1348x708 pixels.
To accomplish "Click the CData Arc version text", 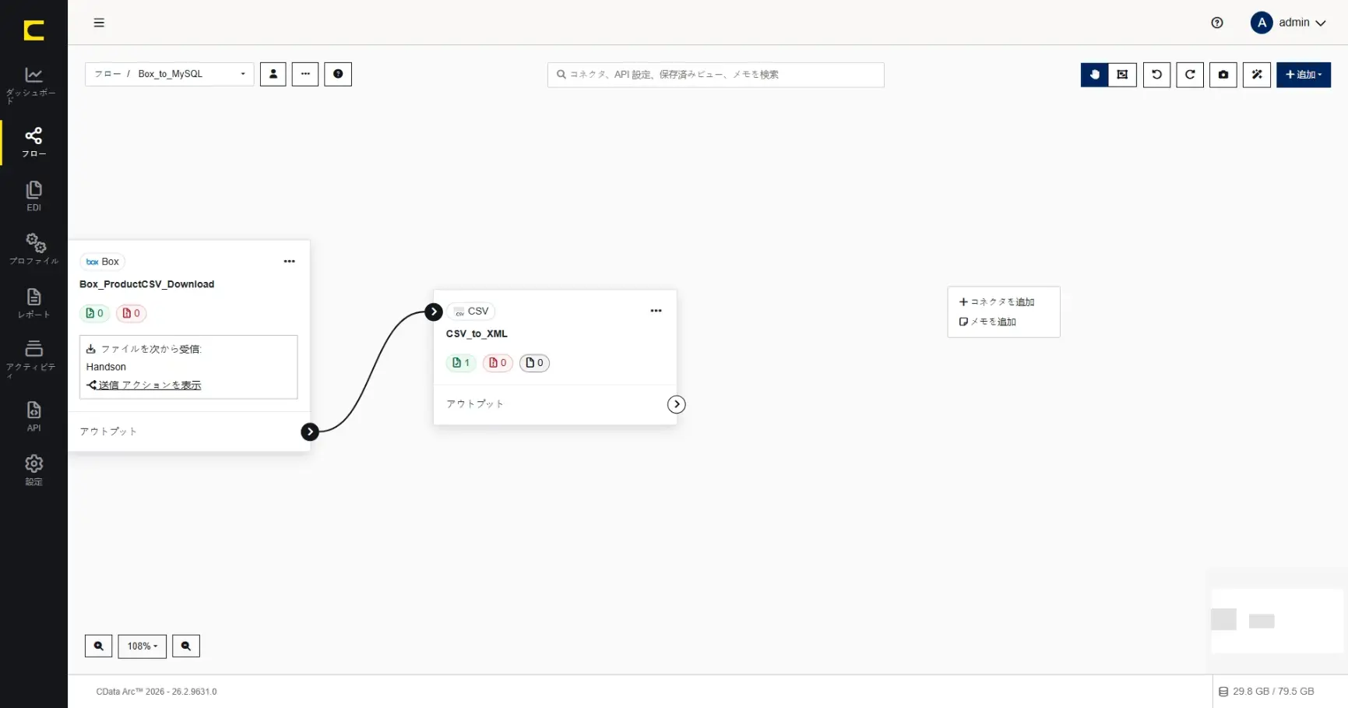I will tap(157, 692).
